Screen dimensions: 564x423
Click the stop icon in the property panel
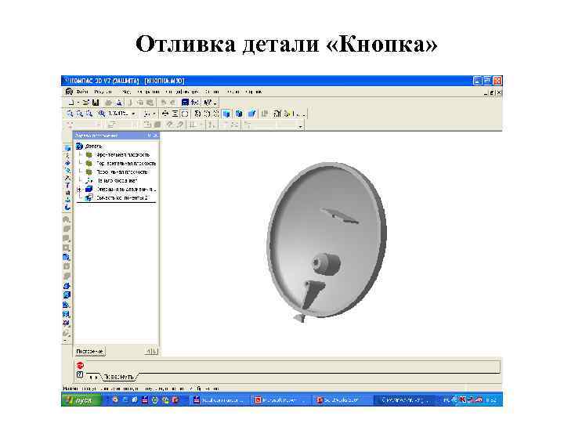tap(80, 366)
